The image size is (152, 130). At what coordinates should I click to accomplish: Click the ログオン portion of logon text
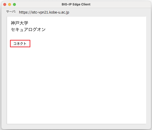[37, 29]
